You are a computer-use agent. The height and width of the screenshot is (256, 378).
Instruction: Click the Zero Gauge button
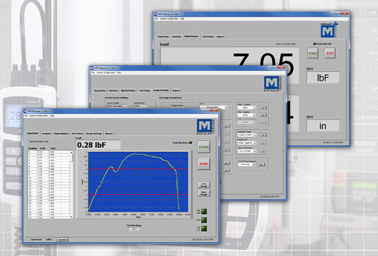tap(204, 185)
